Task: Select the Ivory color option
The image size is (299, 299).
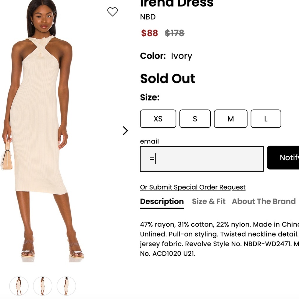Action: tap(181, 56)
